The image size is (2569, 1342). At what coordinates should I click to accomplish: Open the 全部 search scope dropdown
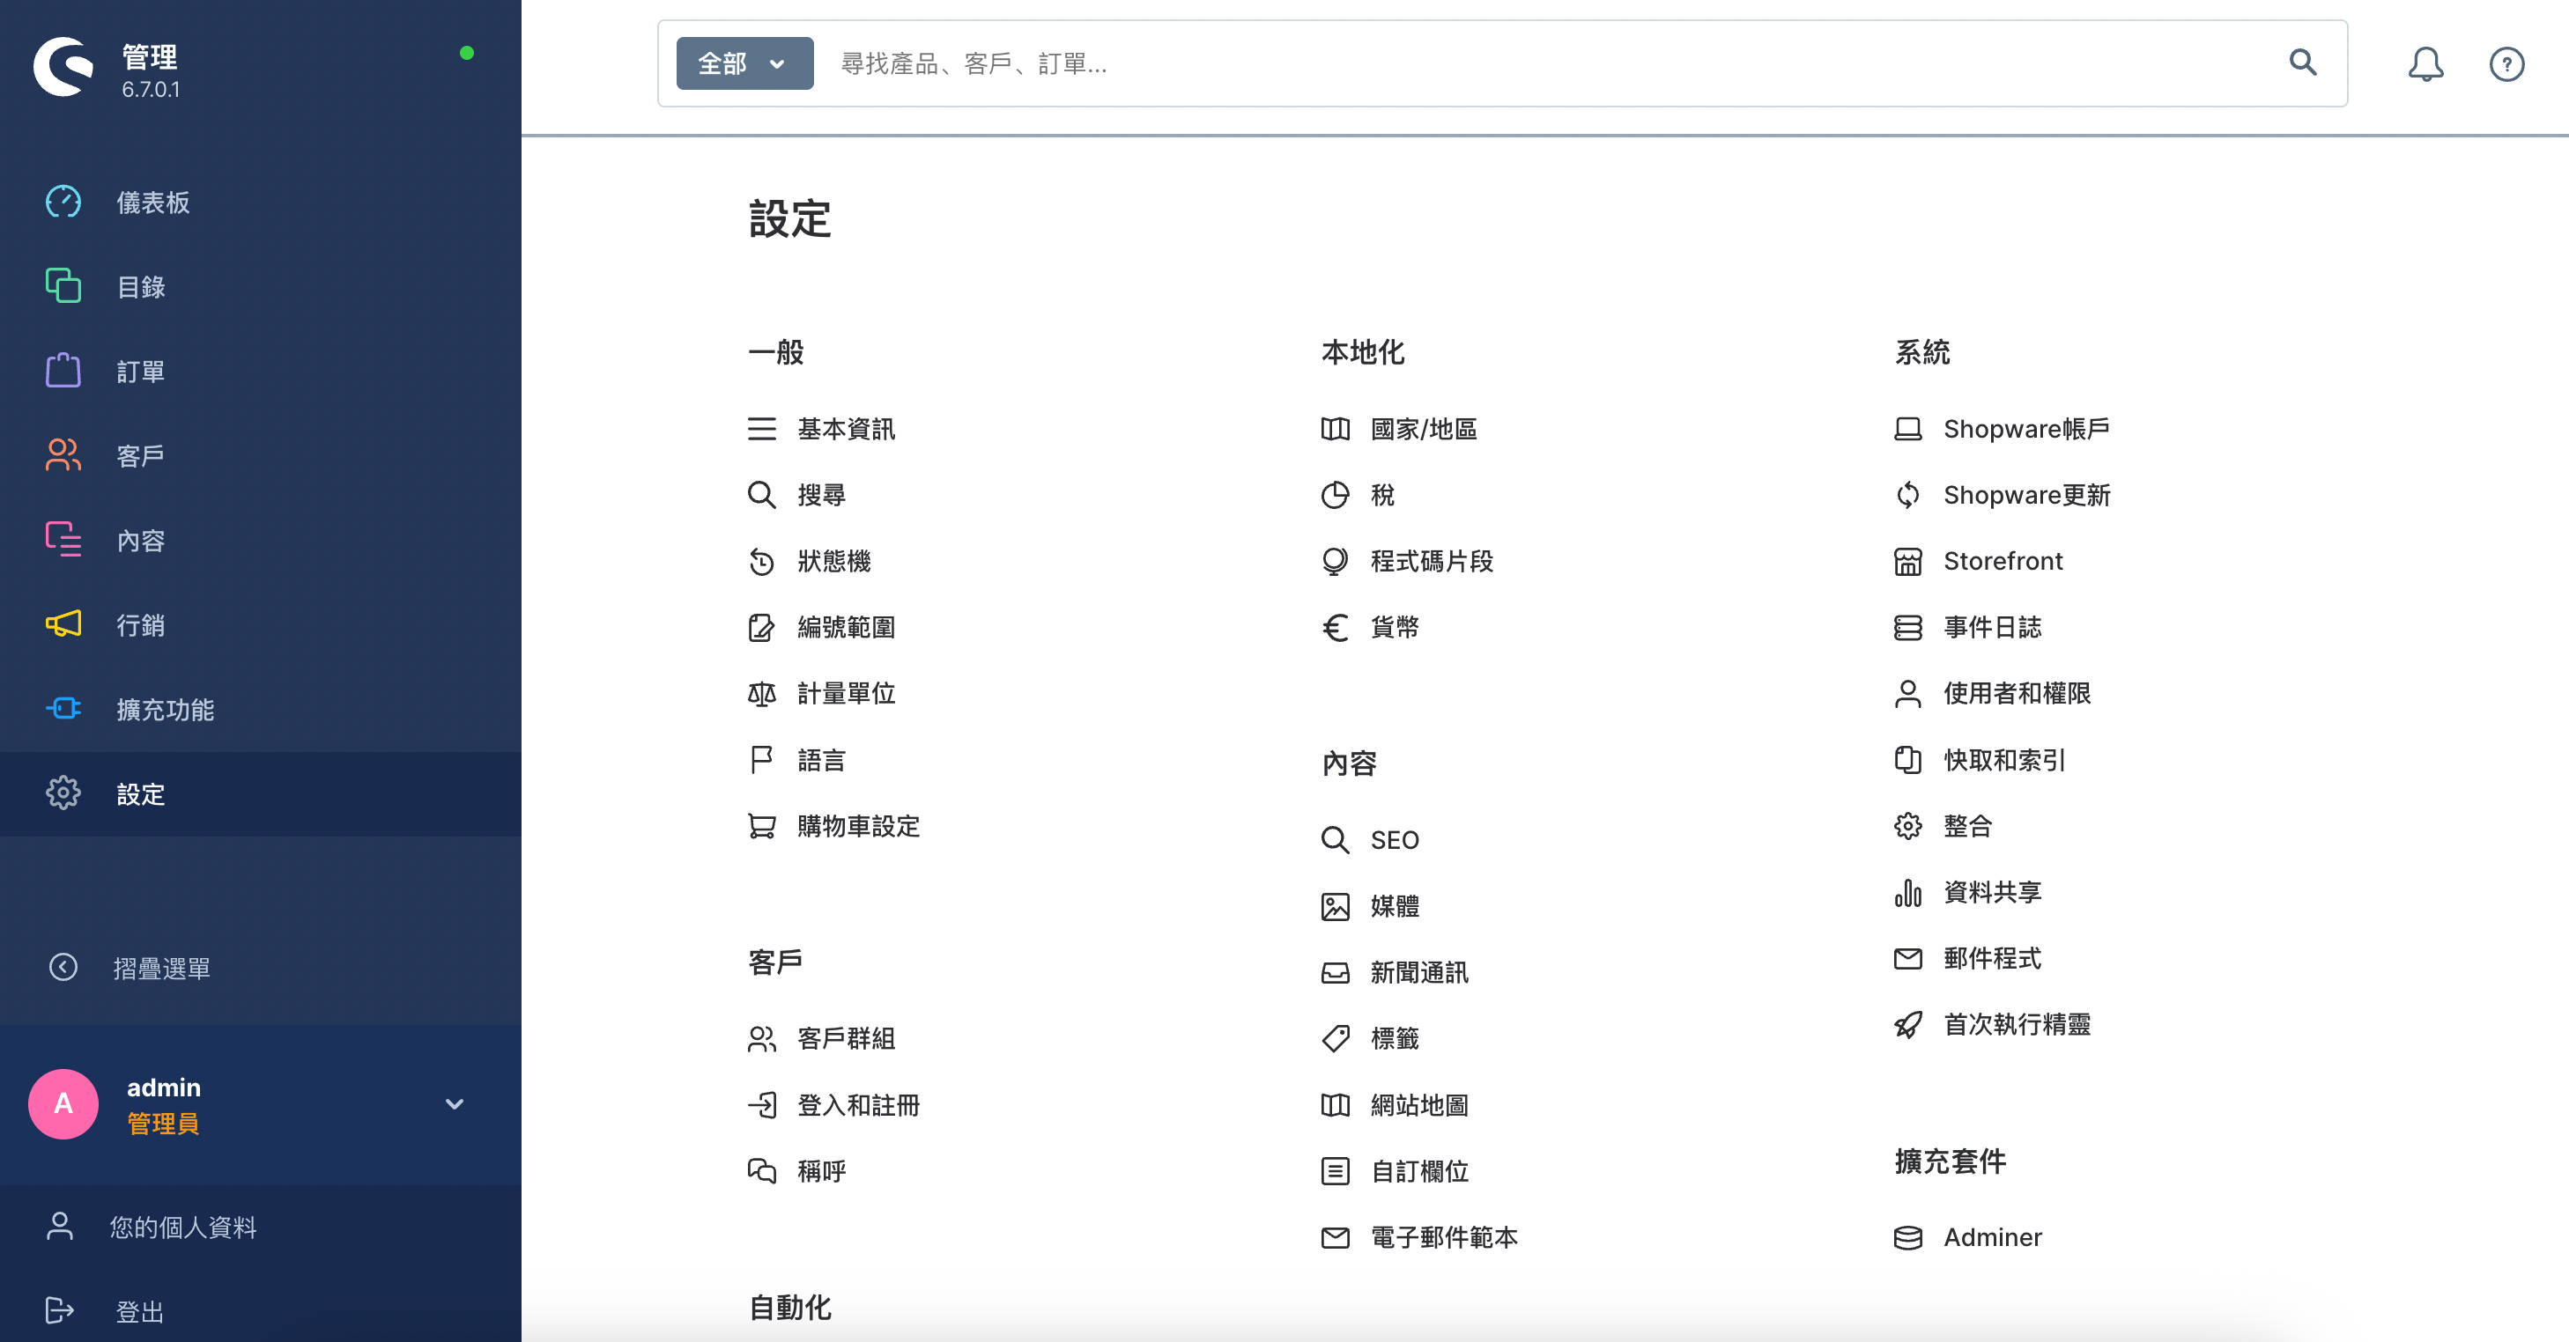coord(744,63)
